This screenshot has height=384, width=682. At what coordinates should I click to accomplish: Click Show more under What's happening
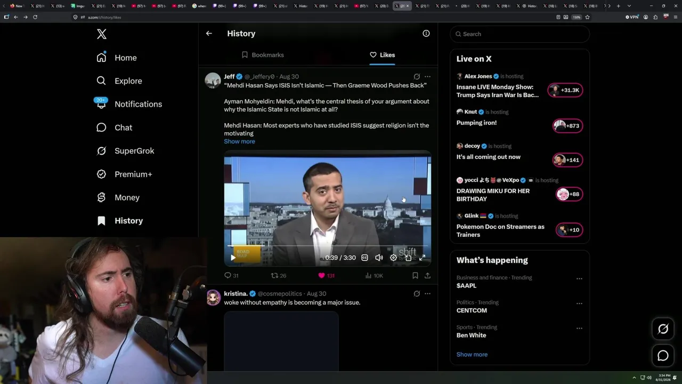pos(472,355)
